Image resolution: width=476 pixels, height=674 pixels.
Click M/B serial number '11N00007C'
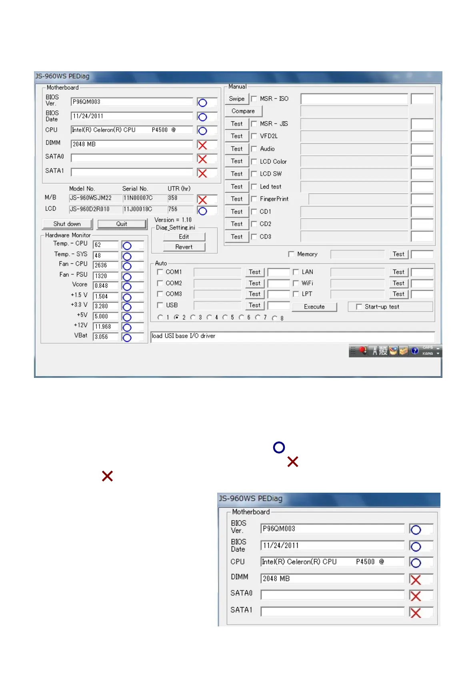[138, 198]
